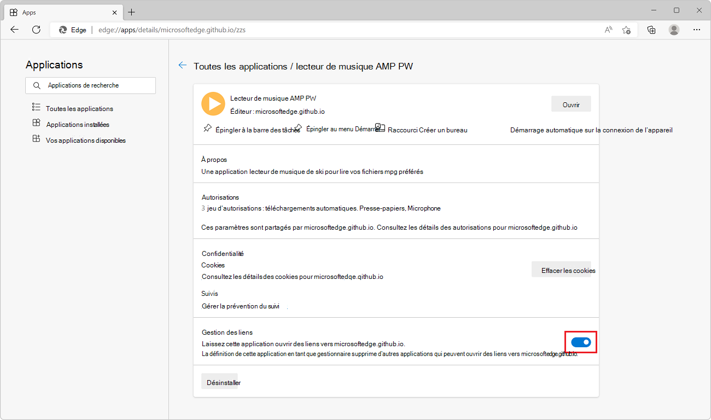Viewport: 711px width, 420px height.
Task: Click the Désinstaller button
Action: pos(220,382)
